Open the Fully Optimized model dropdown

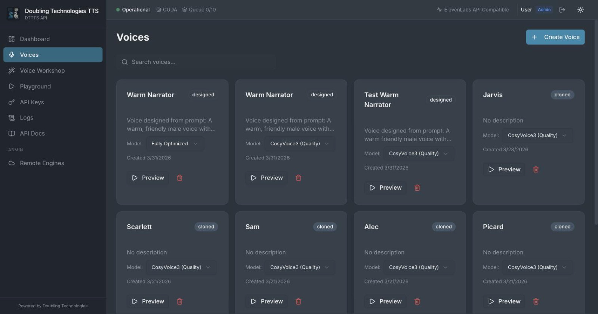point(175,144)
